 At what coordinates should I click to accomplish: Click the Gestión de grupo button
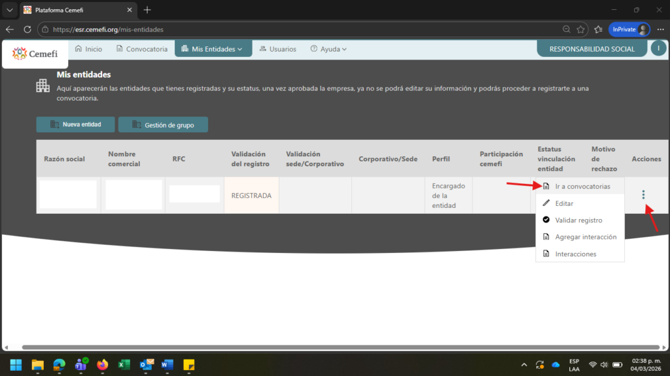coord(163,124)
